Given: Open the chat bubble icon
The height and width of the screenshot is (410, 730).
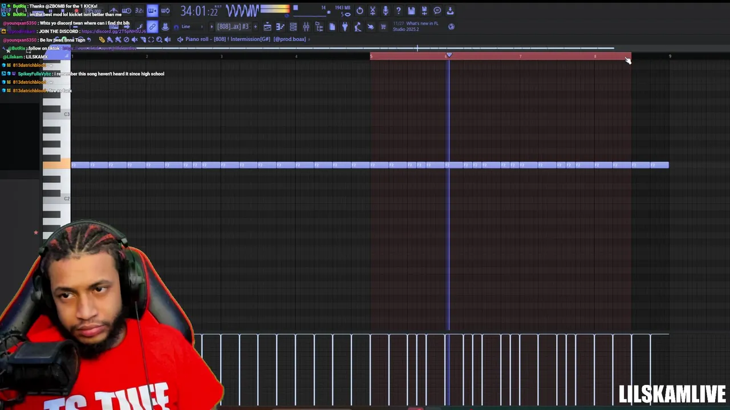Looking at the screenshot, I should pos(437,10).
